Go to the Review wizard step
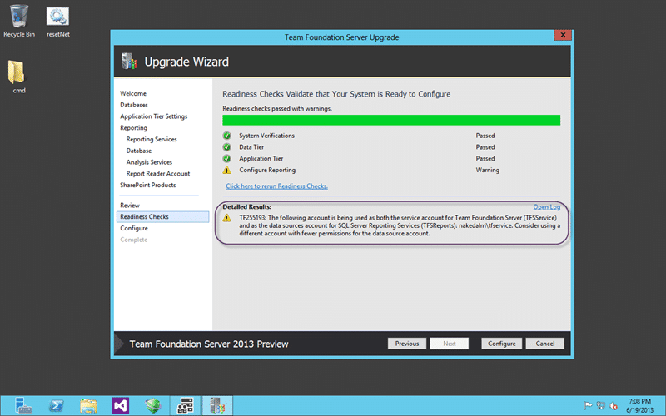Image resolution: width=666 pixels, height=416 pixels. point(130,205)
